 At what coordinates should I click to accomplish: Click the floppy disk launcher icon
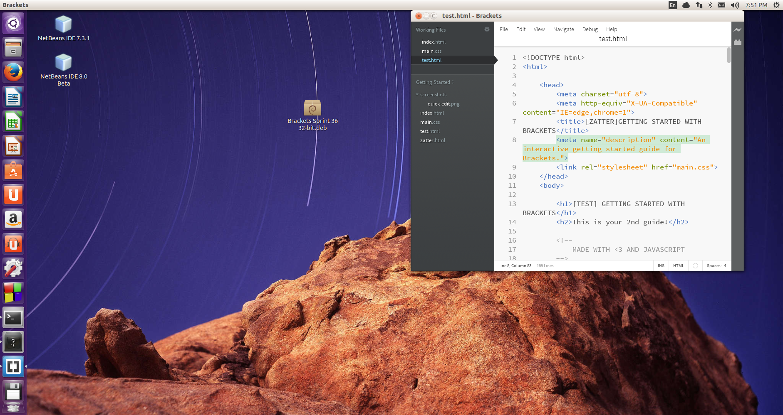click(x=13, y=391)
